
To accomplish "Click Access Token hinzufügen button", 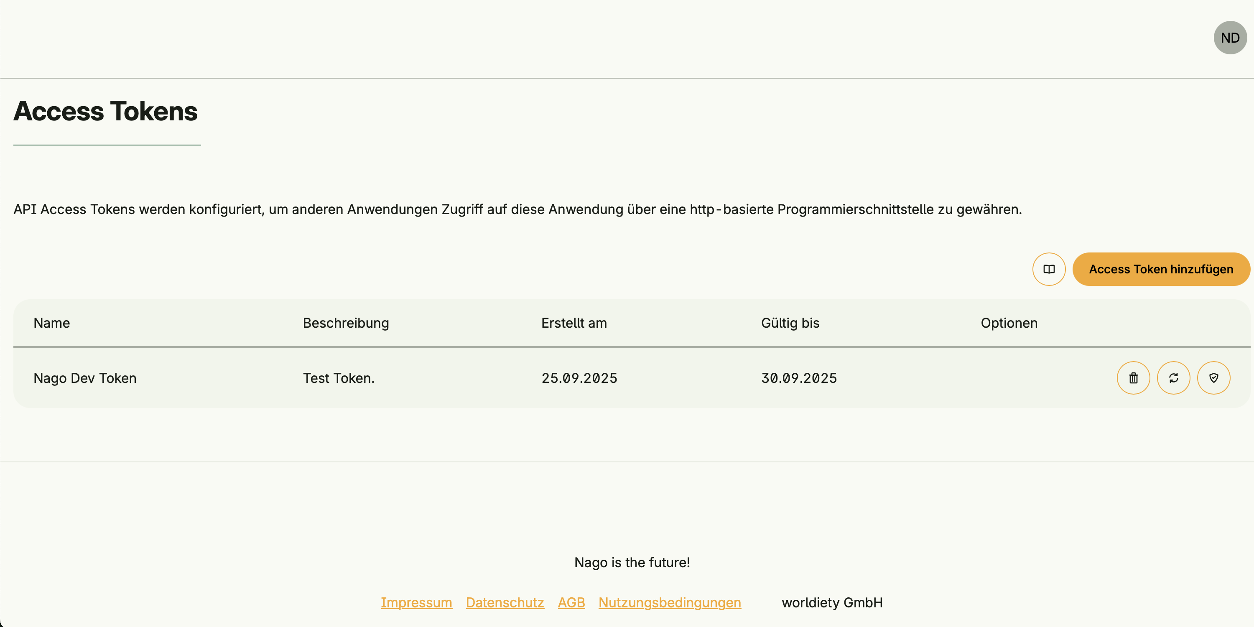I will (x=1160, y=269).
